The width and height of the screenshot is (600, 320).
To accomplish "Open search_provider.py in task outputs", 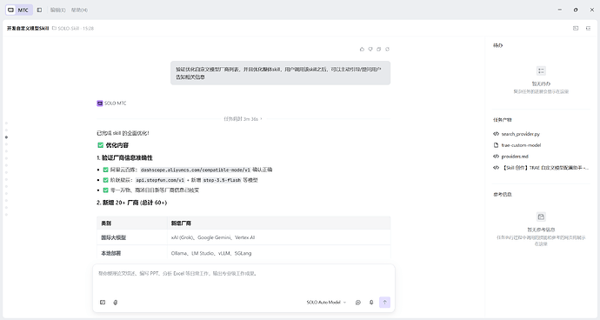I will (x=520, y=134).
